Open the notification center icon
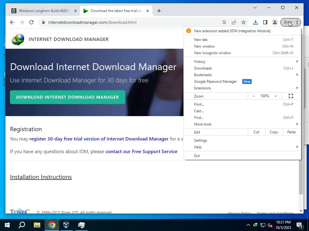Screen dimensions: 309x231 coord(299,225)
